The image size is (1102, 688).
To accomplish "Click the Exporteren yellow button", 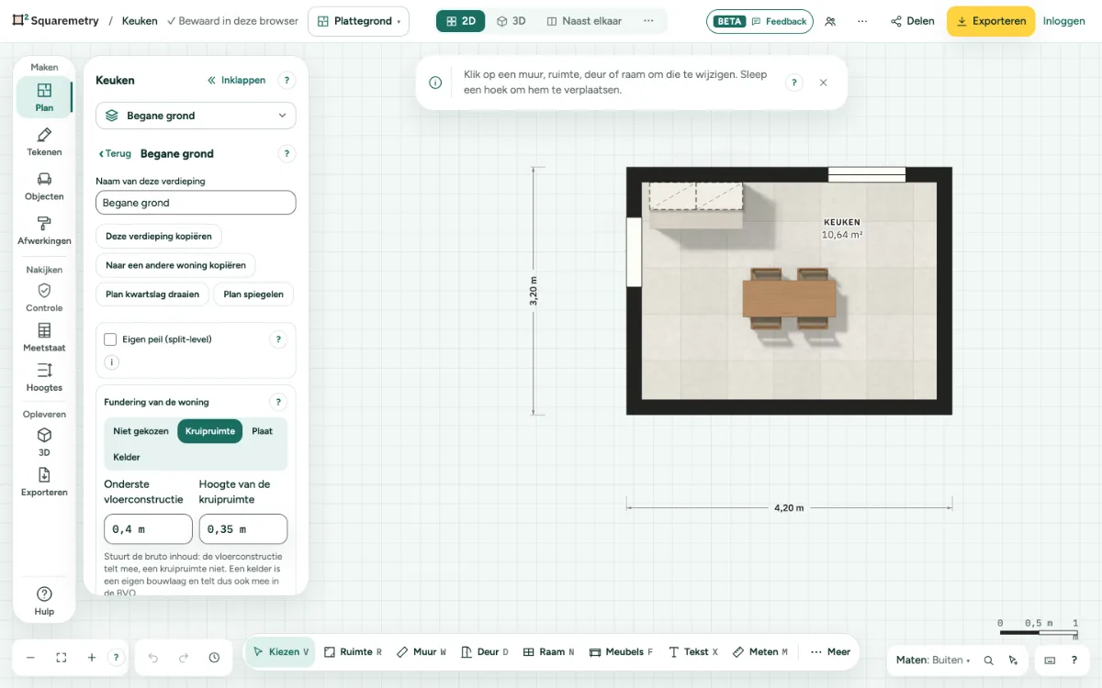I will [x=991, y=21].
